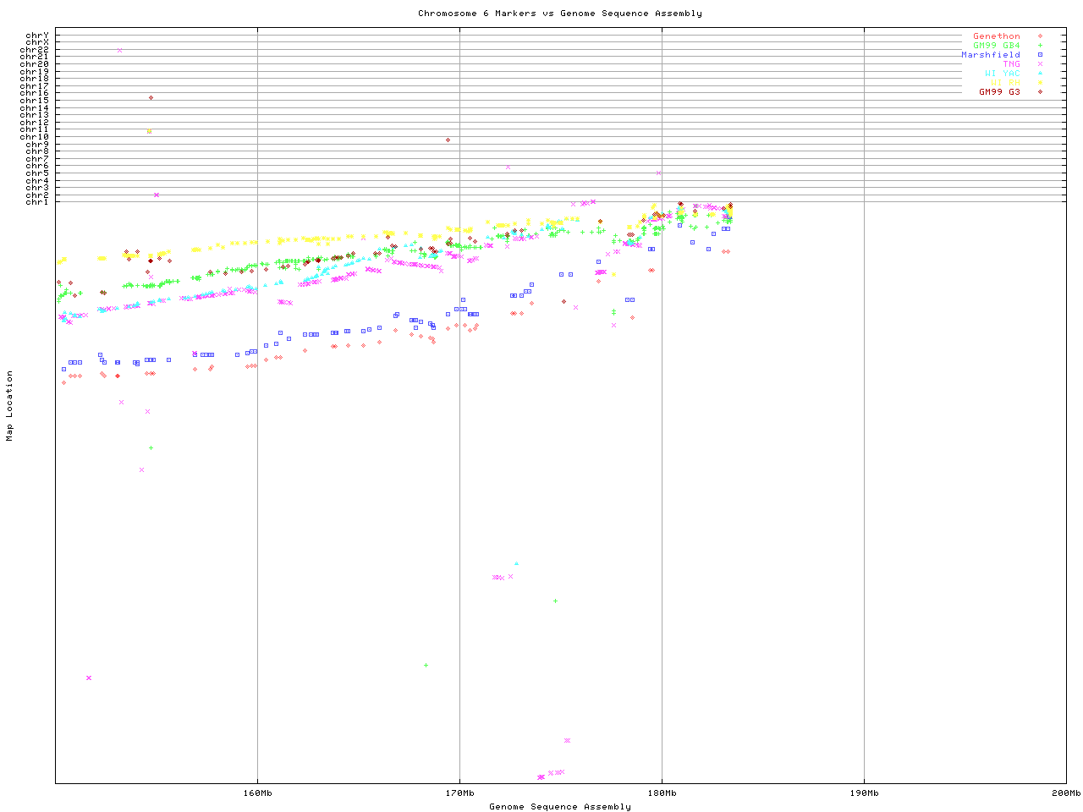Click the dark red GM99 G3 legend symbol

click(x=1040, y=92)
